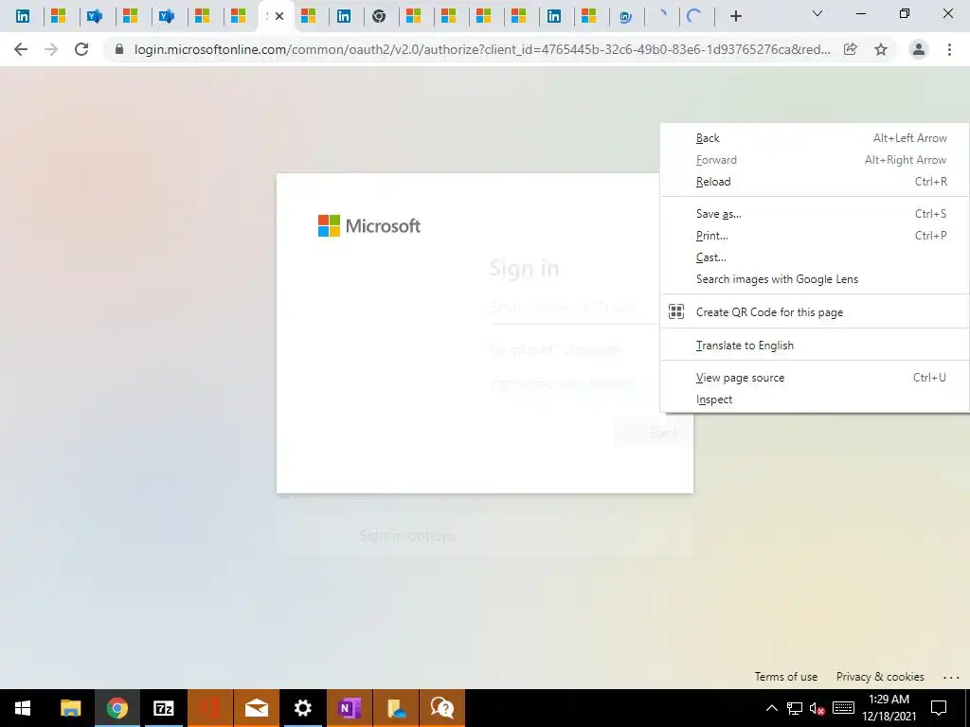970x727 pixels.
Task: Click the muted volume tray icon
Action: click(817, 708)
